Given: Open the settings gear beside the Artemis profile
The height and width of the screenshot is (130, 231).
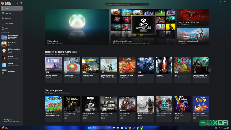Looking at the screenshot, I should click(x=17, y=3).
